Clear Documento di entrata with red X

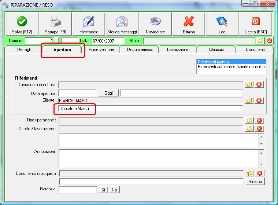click(x=259, y=84)
